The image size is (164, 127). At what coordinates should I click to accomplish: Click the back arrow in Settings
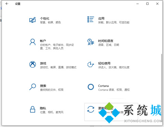tap(7, 4)
